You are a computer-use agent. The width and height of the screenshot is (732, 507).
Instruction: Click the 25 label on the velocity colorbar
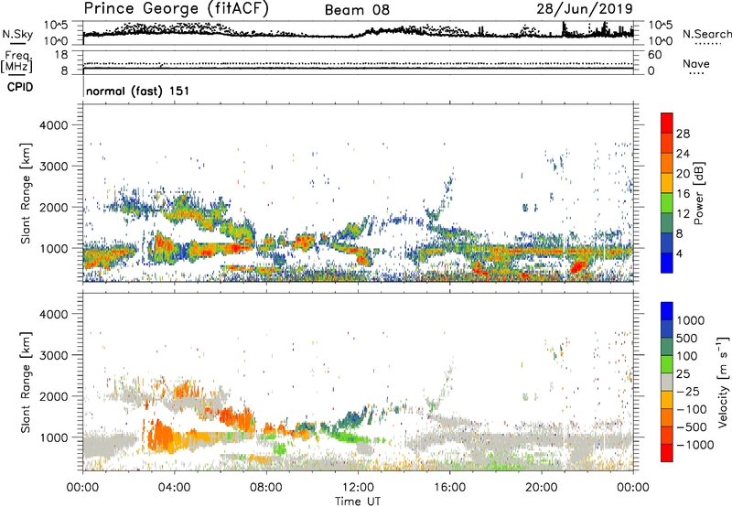[x=683, y=374]
